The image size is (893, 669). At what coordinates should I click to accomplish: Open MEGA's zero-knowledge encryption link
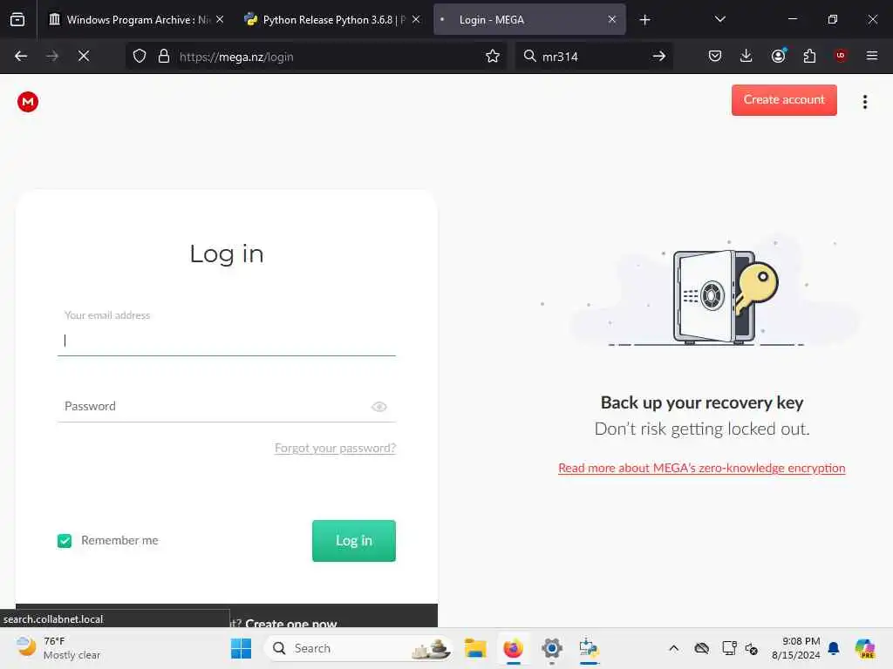[x=702, y=468]
